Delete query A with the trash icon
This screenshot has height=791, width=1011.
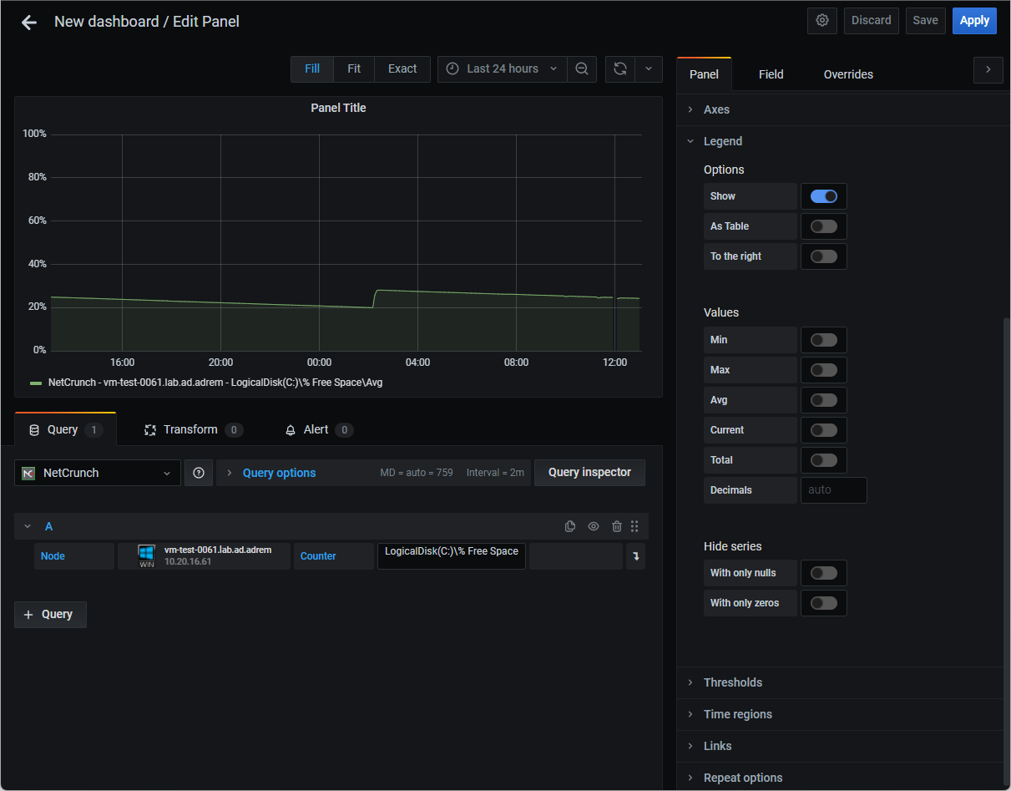[617, 526]
